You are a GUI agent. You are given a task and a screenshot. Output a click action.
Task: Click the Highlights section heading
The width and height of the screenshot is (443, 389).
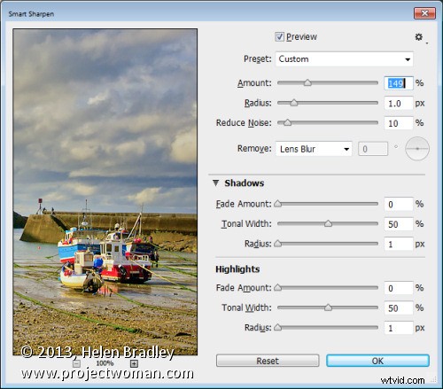coord(237,269)
